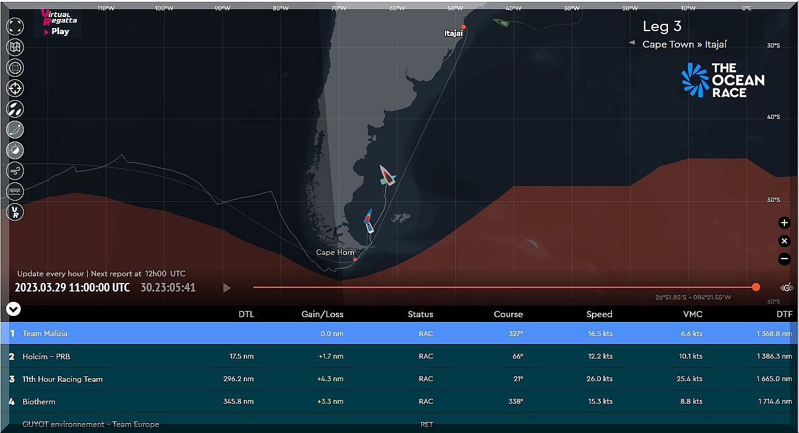Click the crosshair center-on-fleet icon
The height and width of the screenshot is (433, 799).
pyautogui.click(x=15, y=88)
